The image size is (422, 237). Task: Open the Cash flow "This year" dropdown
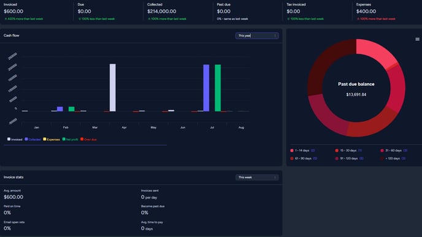pos(257,36)
